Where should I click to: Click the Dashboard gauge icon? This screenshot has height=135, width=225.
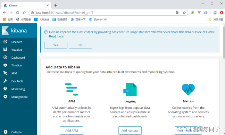(x=5, y=57)
